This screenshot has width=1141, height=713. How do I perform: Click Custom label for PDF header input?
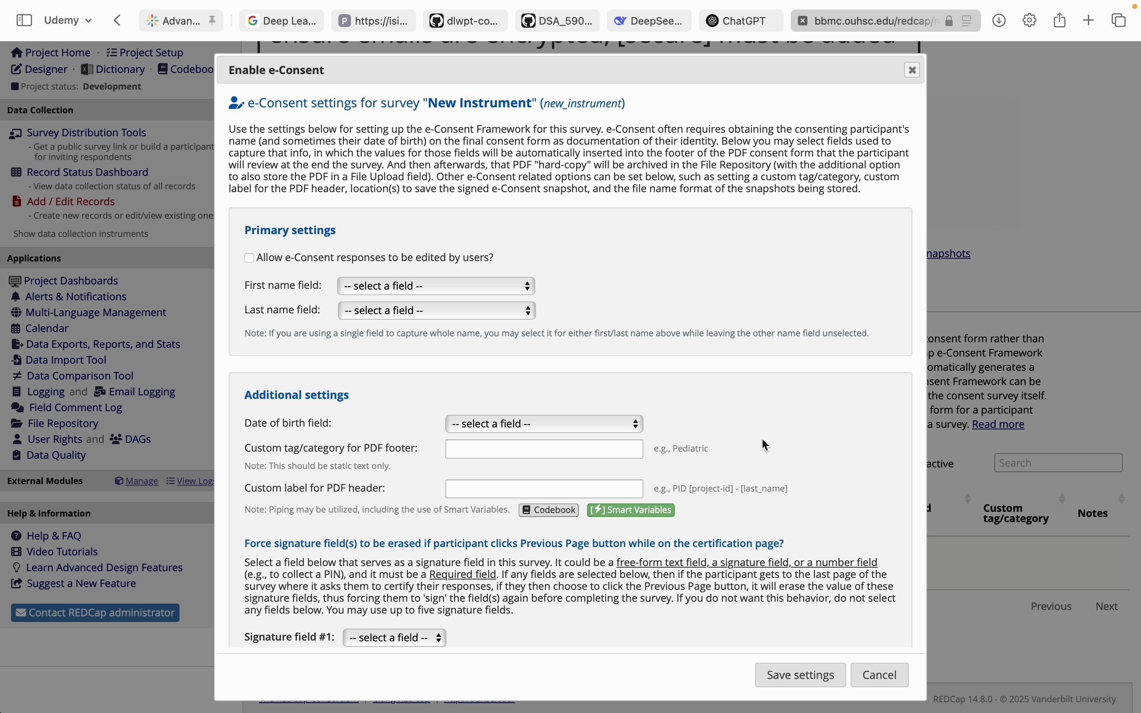pos(544,488)
